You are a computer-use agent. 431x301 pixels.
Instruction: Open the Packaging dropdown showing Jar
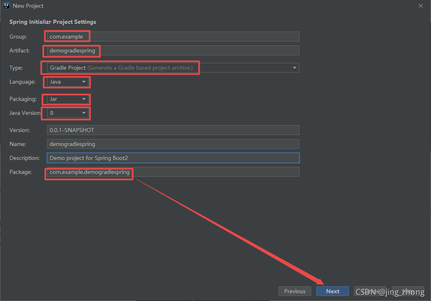click(68, 99)
